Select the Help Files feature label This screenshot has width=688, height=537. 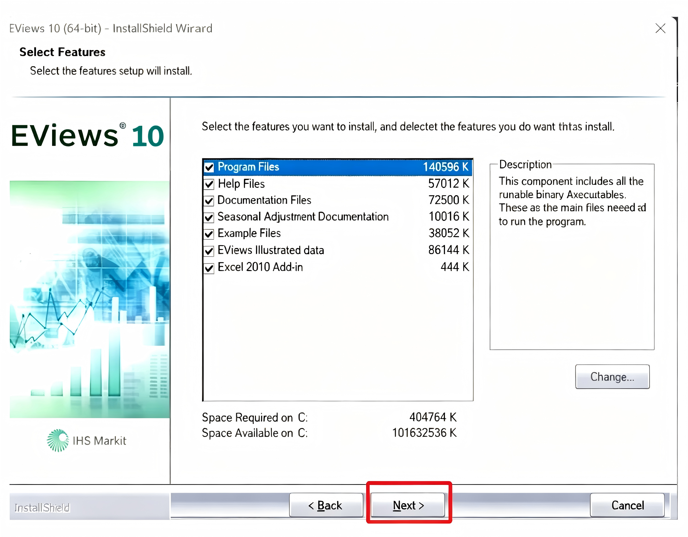pos(241,184)
